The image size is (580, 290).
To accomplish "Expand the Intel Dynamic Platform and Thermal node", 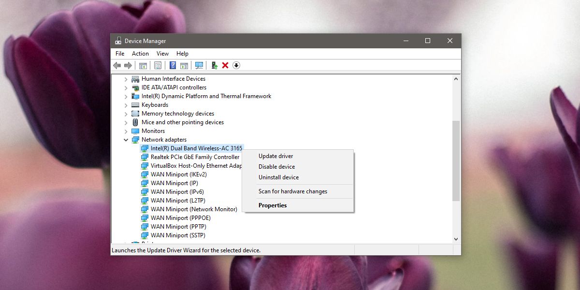I will click(x=126, y=96).
